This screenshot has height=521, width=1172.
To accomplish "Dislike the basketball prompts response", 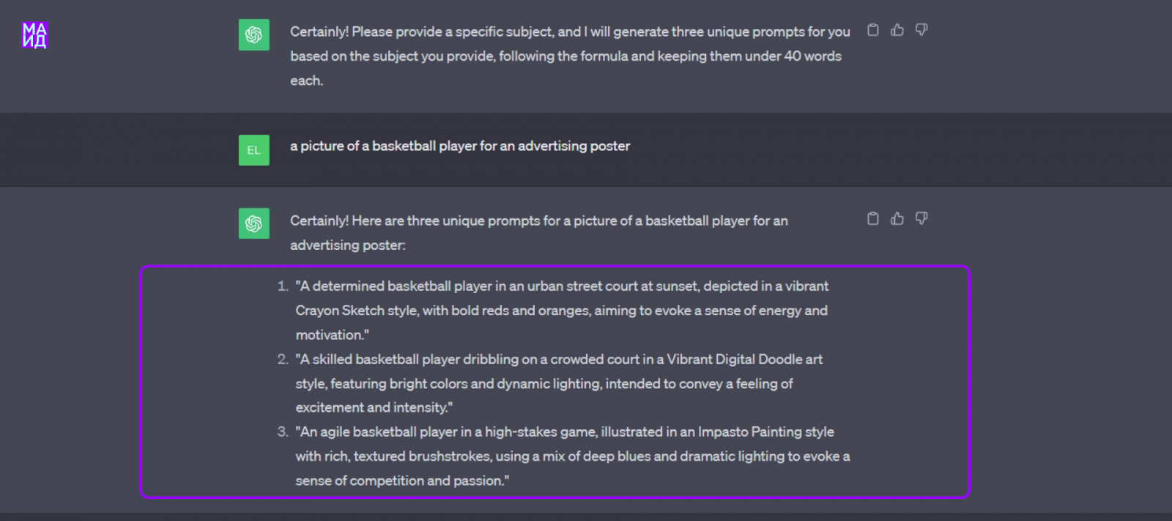I will click(x=921, y=218).
